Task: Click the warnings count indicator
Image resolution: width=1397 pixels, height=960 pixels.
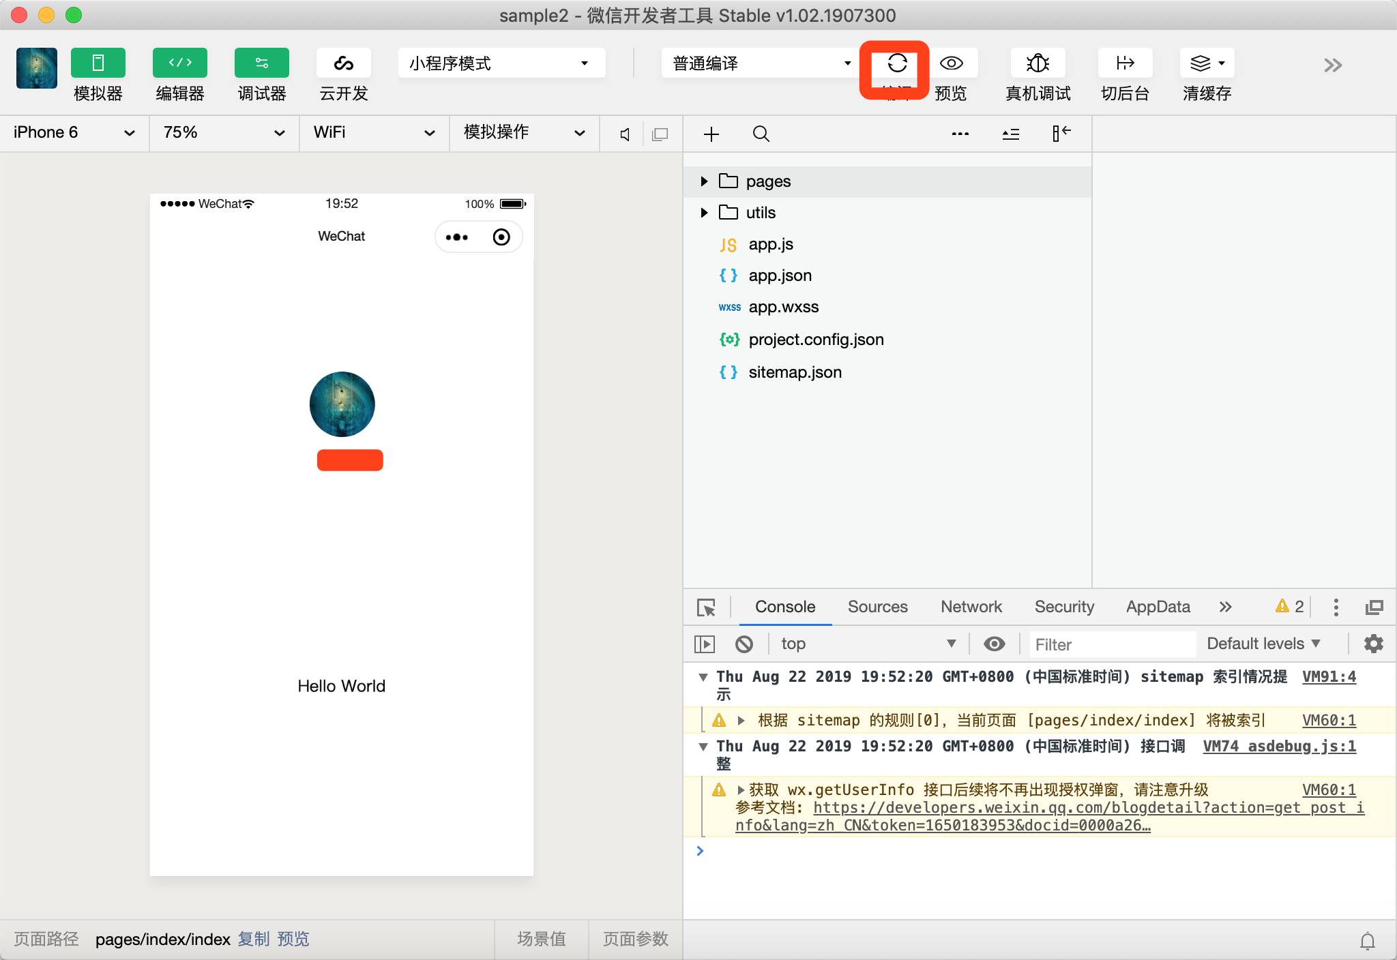Action: pos(1290,607)
